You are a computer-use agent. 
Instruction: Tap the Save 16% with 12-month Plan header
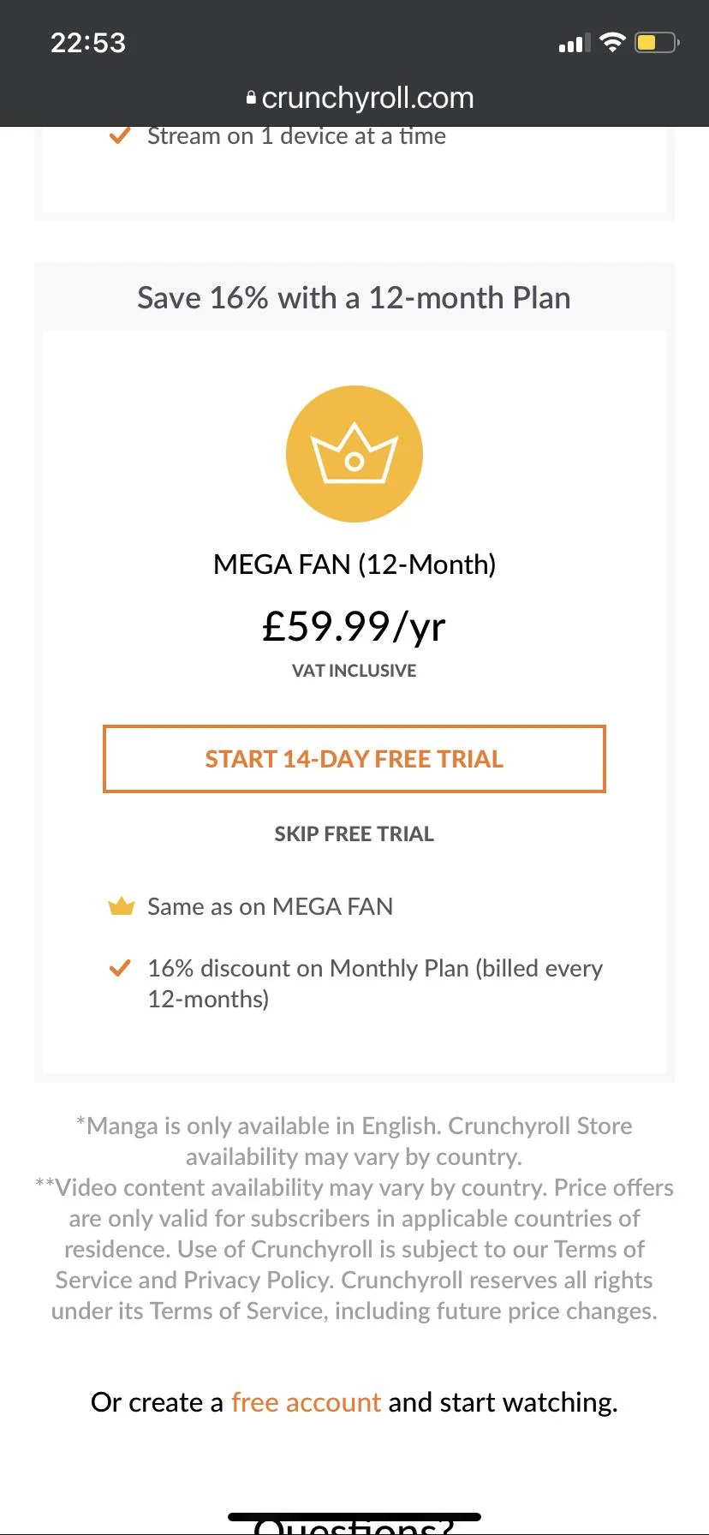coord(354,297)
